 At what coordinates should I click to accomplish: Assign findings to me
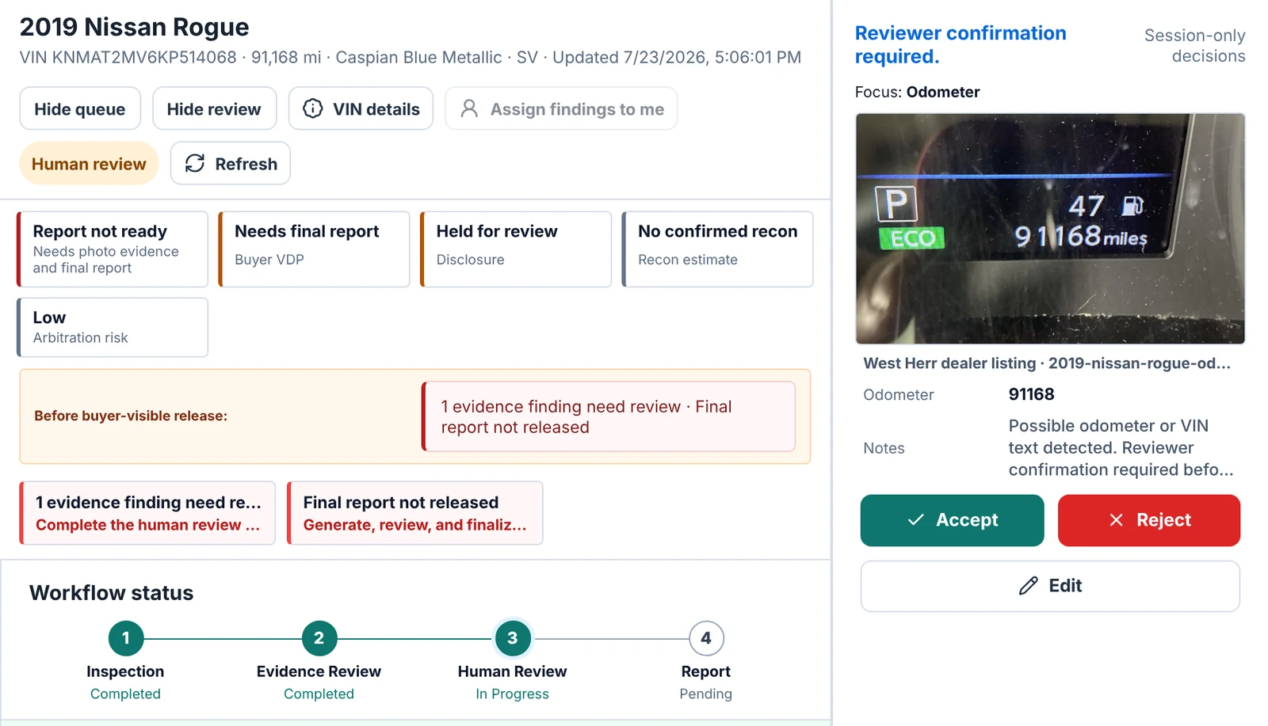pyautogui.click(x=561, y=108)
